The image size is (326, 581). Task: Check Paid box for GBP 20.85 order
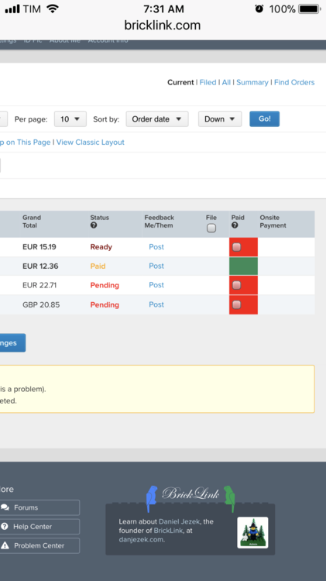coord(236,304)
